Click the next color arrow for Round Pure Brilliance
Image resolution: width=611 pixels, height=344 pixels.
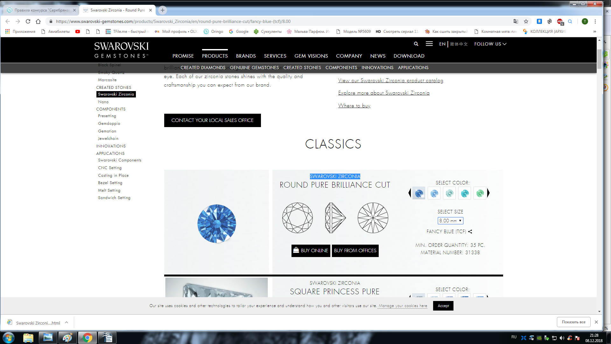coord(488,193)
